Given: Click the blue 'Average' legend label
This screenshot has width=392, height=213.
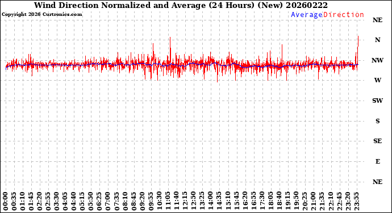Looking at the screenshot, I should pos(307,15).
